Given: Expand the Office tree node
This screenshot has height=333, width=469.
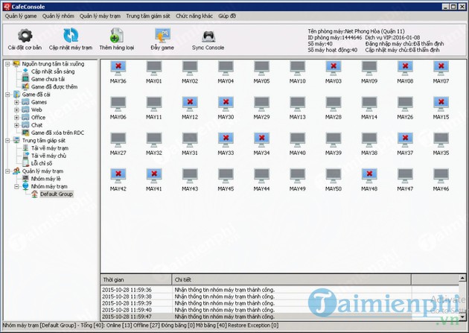Looking at the screenshot, I should (x=16, y=118).
